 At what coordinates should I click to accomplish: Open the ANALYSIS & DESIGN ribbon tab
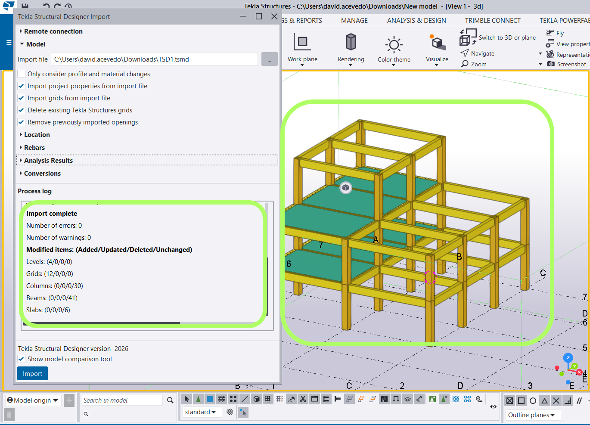click(416, 21)
